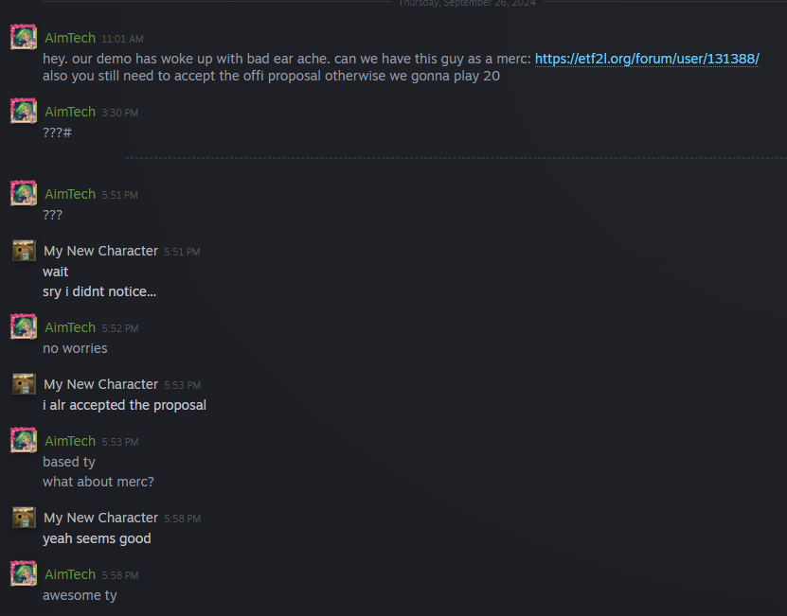Select the AimTech username at 3:30 PM

pyautogui.click(x=70, y=112)
